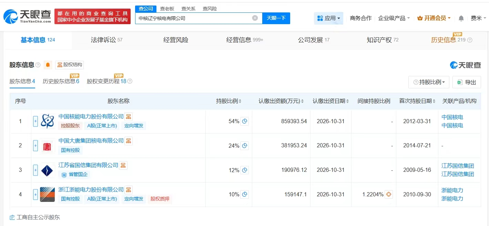Click the shareholder alert bell icon
Viewport: 489px width, 226px height.
48,65
